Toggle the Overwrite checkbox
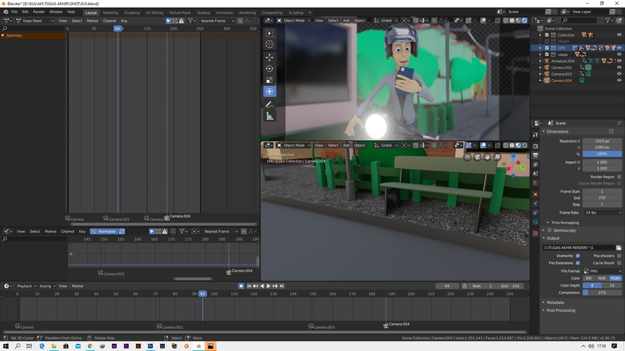This screenshot has height=351, width=625. point(577,256)
